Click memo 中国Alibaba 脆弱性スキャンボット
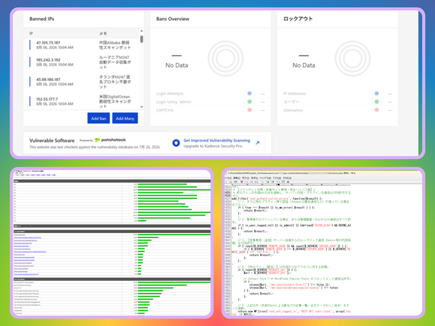The width and height of the screenshot is (435, 326). pos(115,45)
